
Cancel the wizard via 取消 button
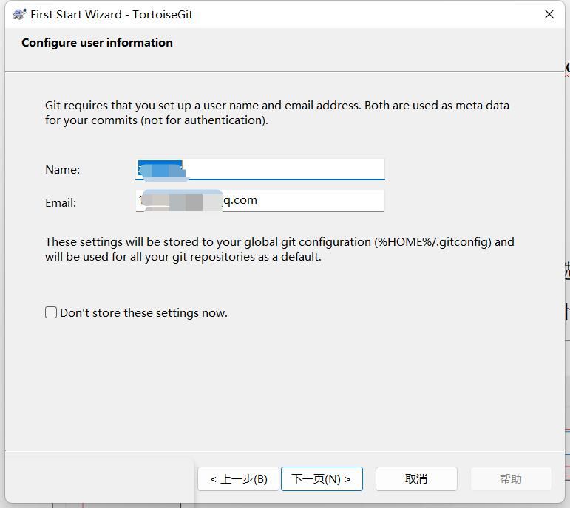[416, 479]
